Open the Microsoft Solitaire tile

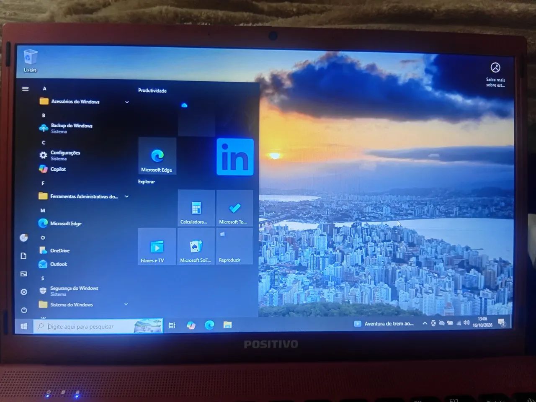(196, 247)
